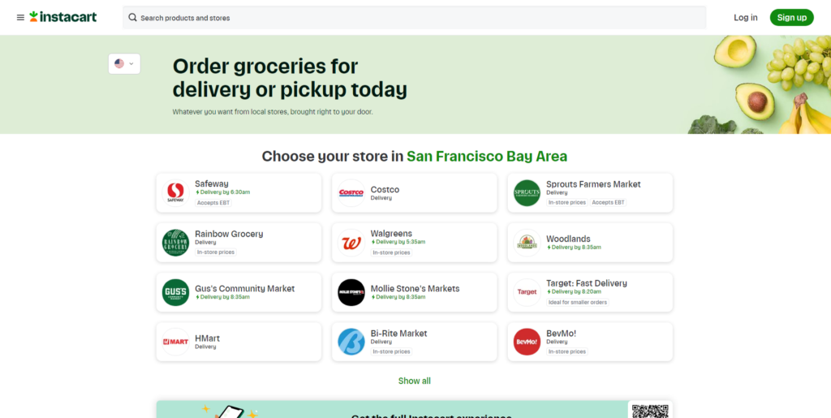Image resolution: width=831 pixels, height=418 pixels.
Task: Click the HMart store logo
Action: click(175, 342)
